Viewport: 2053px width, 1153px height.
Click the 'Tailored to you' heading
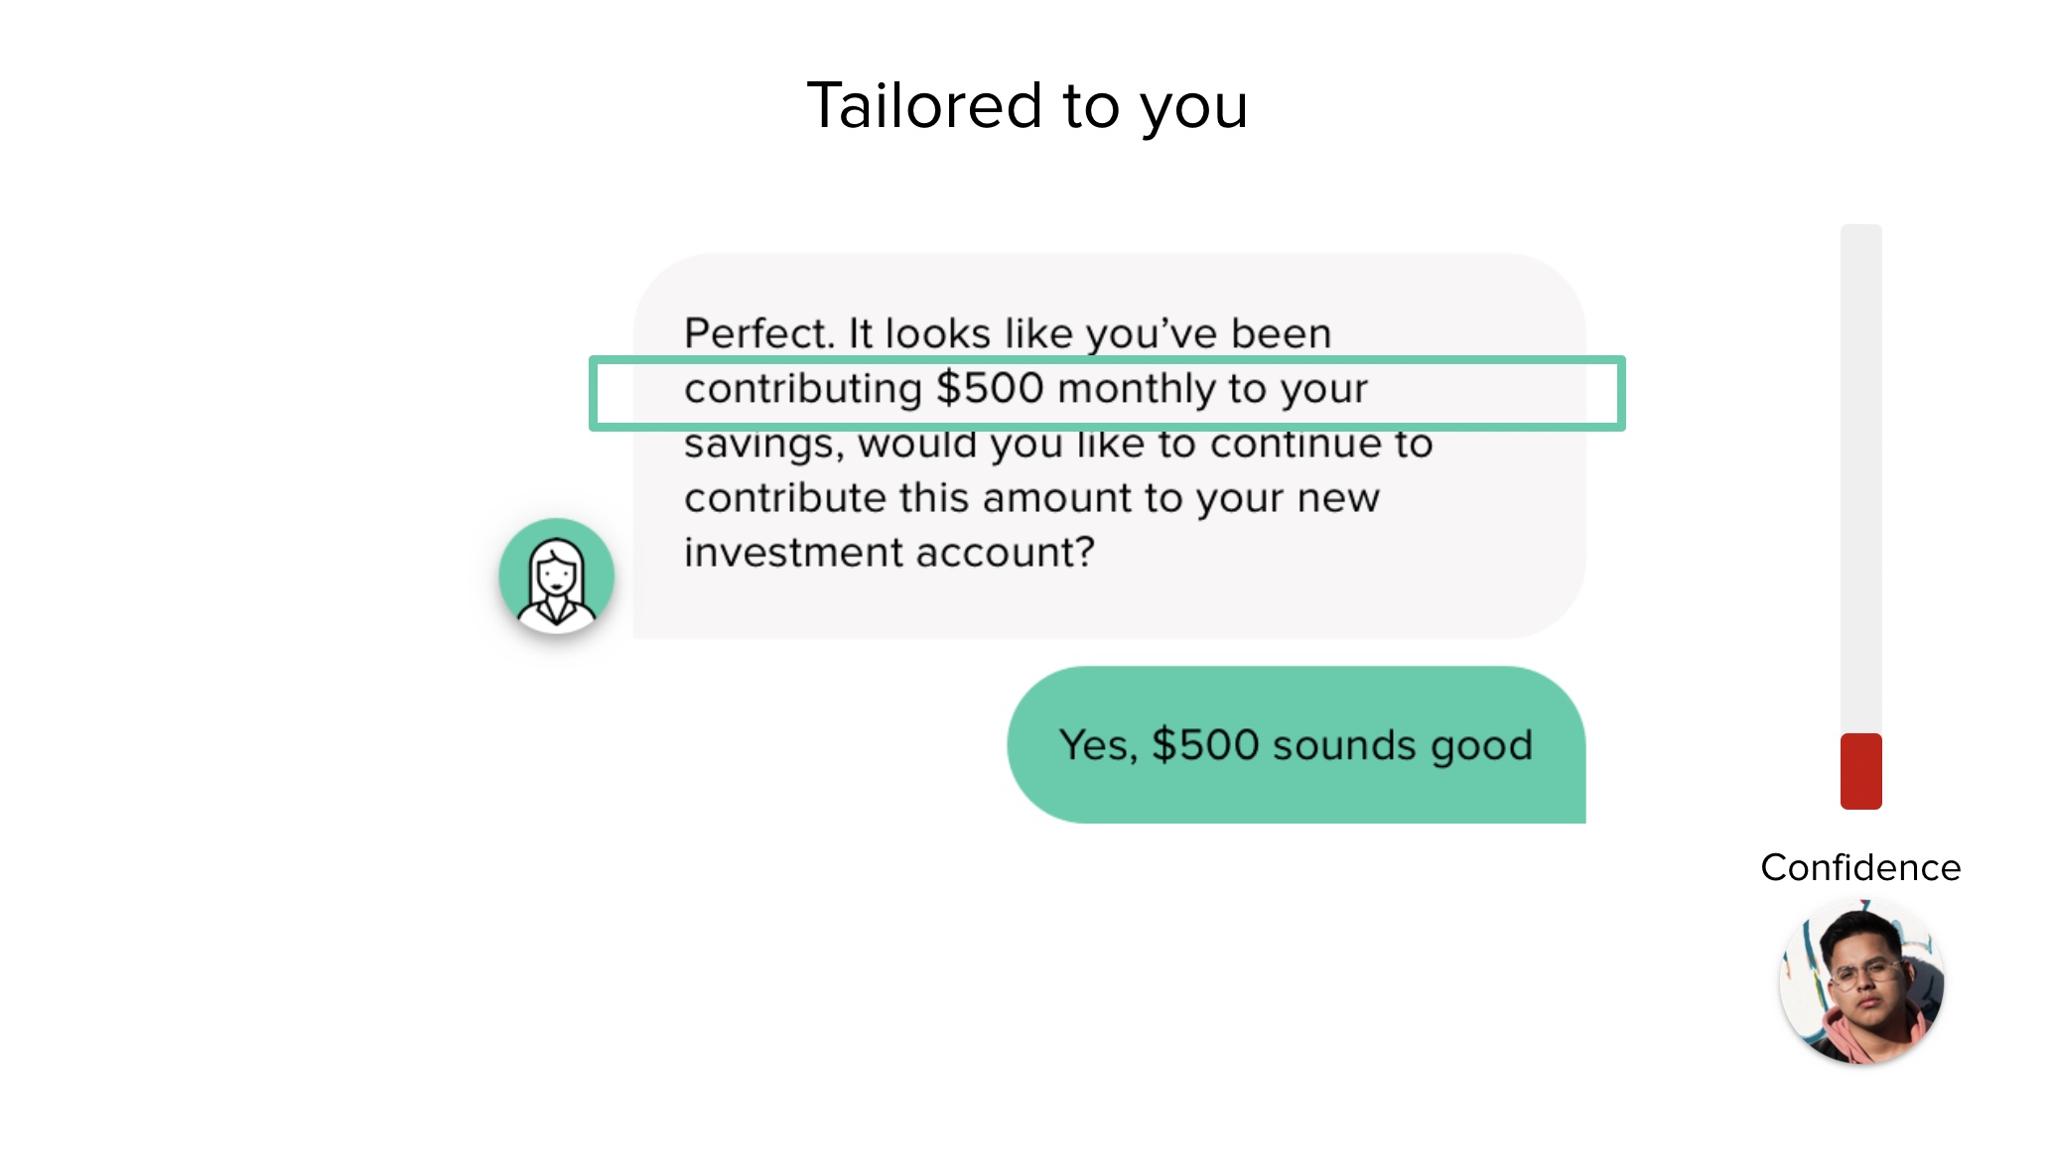(1027, 105)
